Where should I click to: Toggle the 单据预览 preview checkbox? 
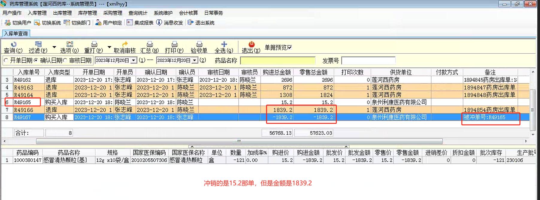pos(289,47)
